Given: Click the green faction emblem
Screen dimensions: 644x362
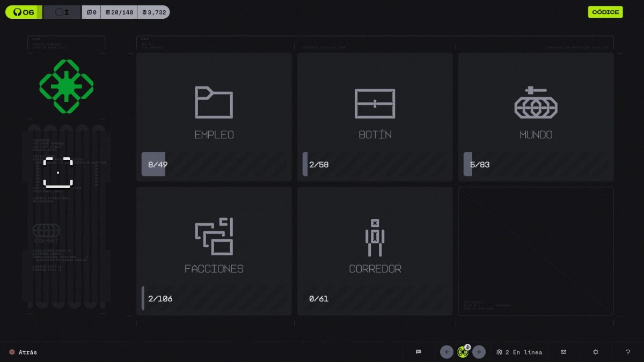Looking at the screenshot, I should coord(67,86).
